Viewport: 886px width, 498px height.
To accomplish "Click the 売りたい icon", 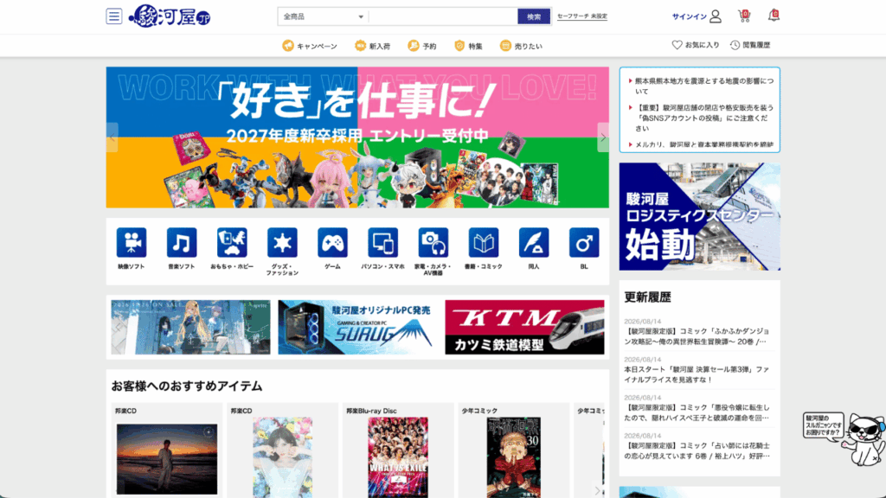I will click(505, 46).
